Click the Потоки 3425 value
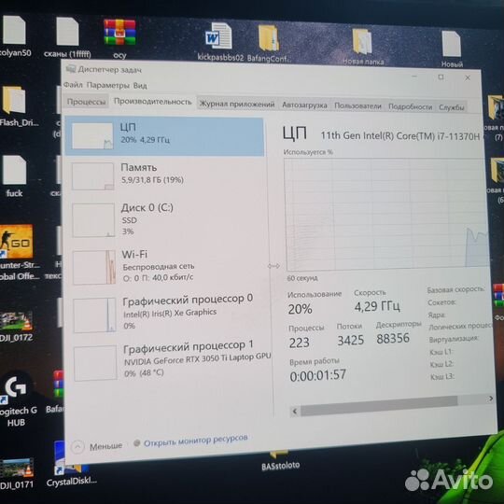This screenshot has height=504, width=504. 350,340
